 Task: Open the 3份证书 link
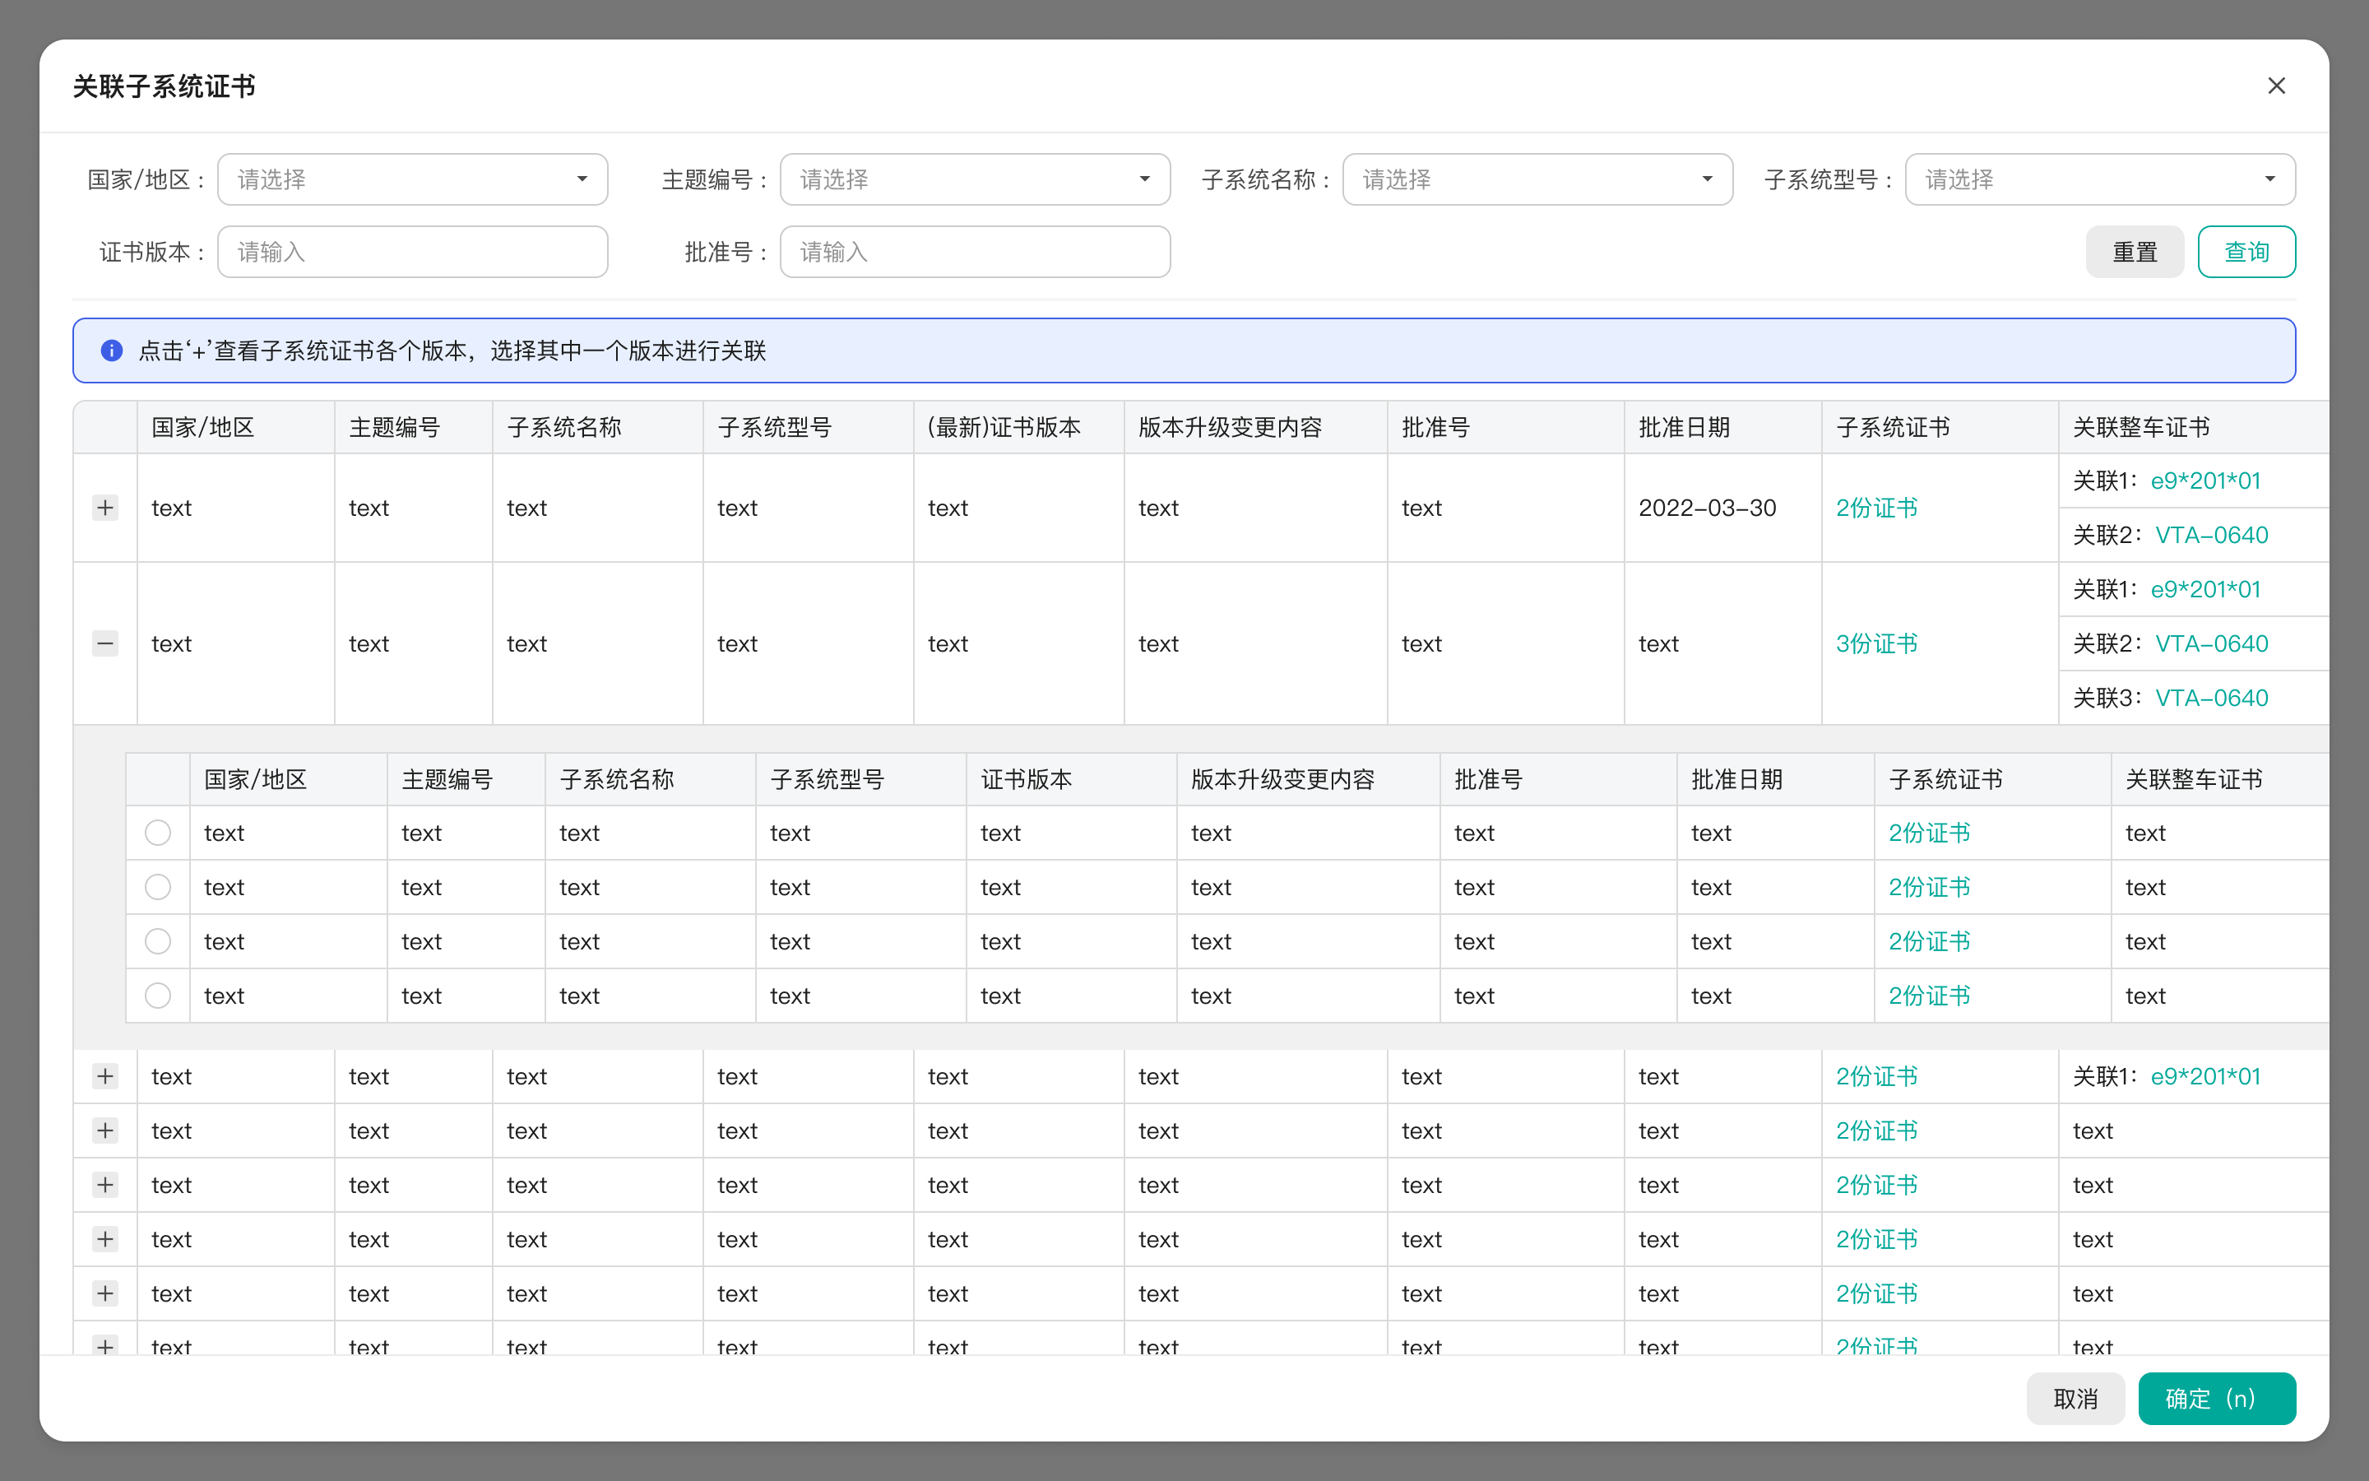(1875, 643)
